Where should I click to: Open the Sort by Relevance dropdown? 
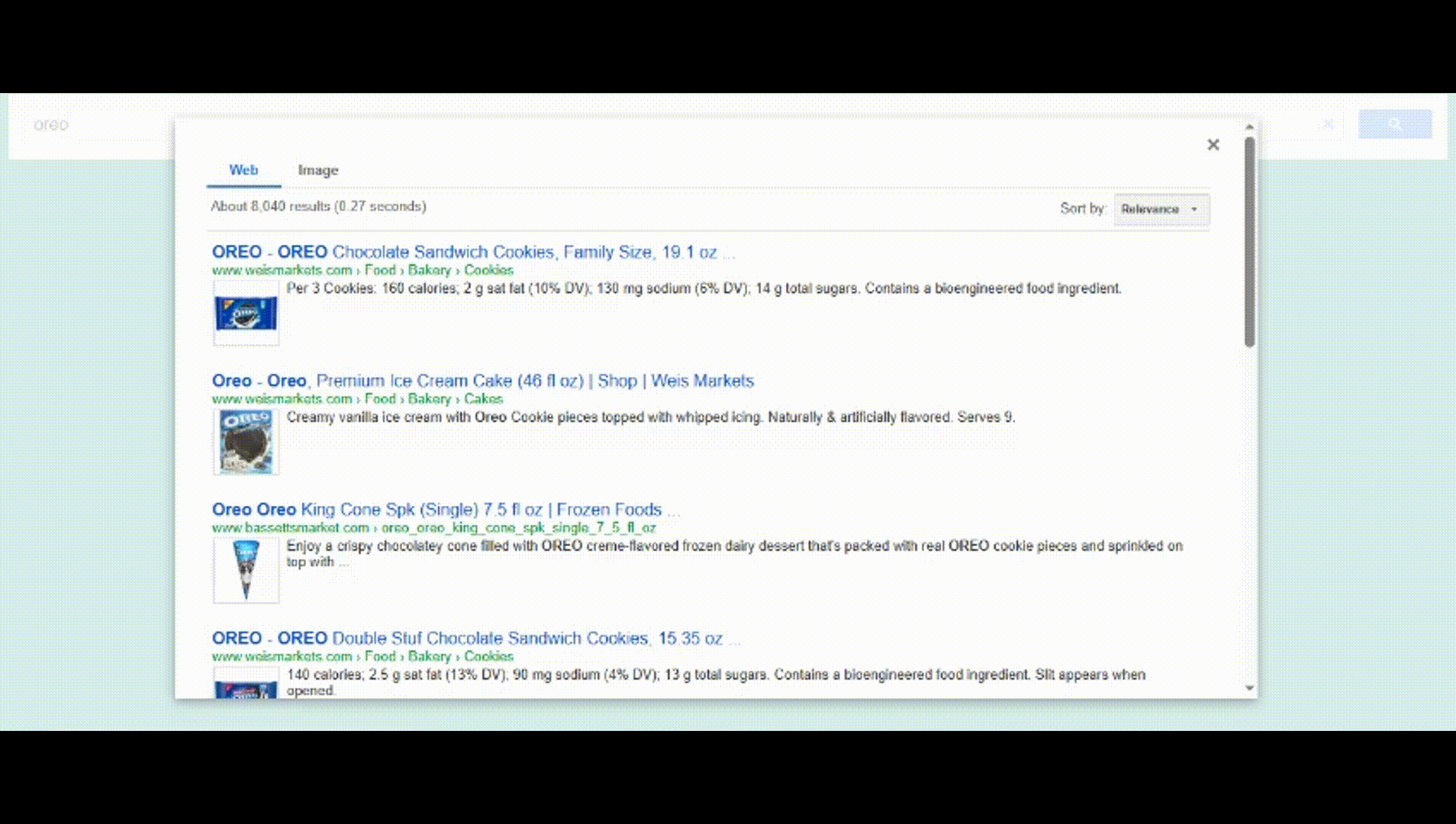pos(1161,209)
